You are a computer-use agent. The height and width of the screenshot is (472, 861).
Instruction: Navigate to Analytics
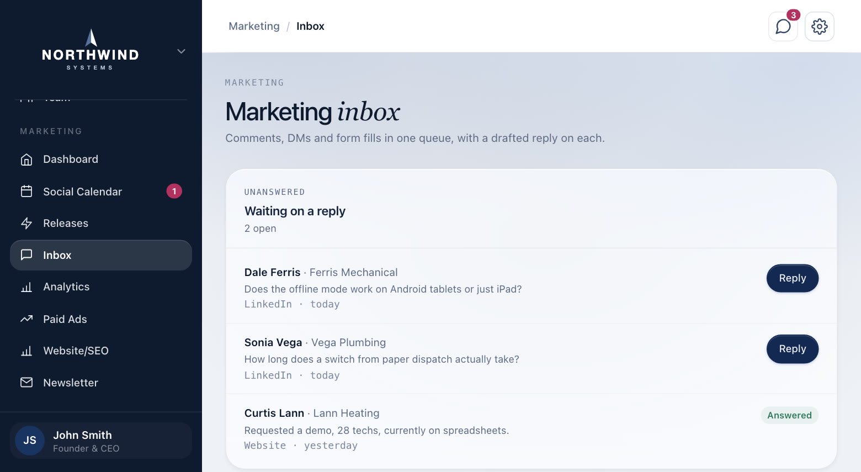(x=101, y=287)
